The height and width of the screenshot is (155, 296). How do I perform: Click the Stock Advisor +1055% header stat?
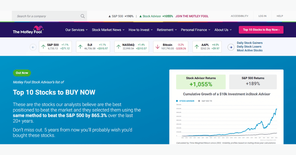156,16
